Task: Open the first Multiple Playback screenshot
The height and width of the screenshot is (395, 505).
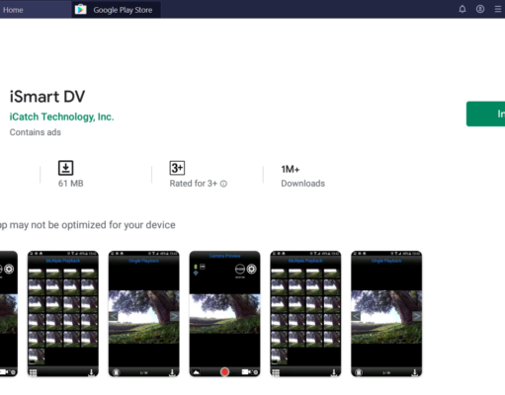Action: point(63,314)
